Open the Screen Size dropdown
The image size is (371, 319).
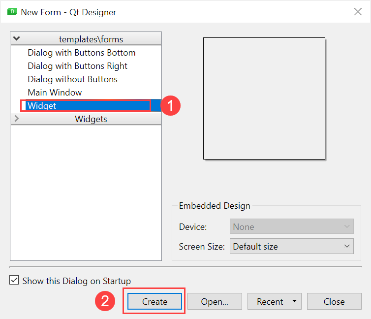pyautogui.click(x=291, y=246)
